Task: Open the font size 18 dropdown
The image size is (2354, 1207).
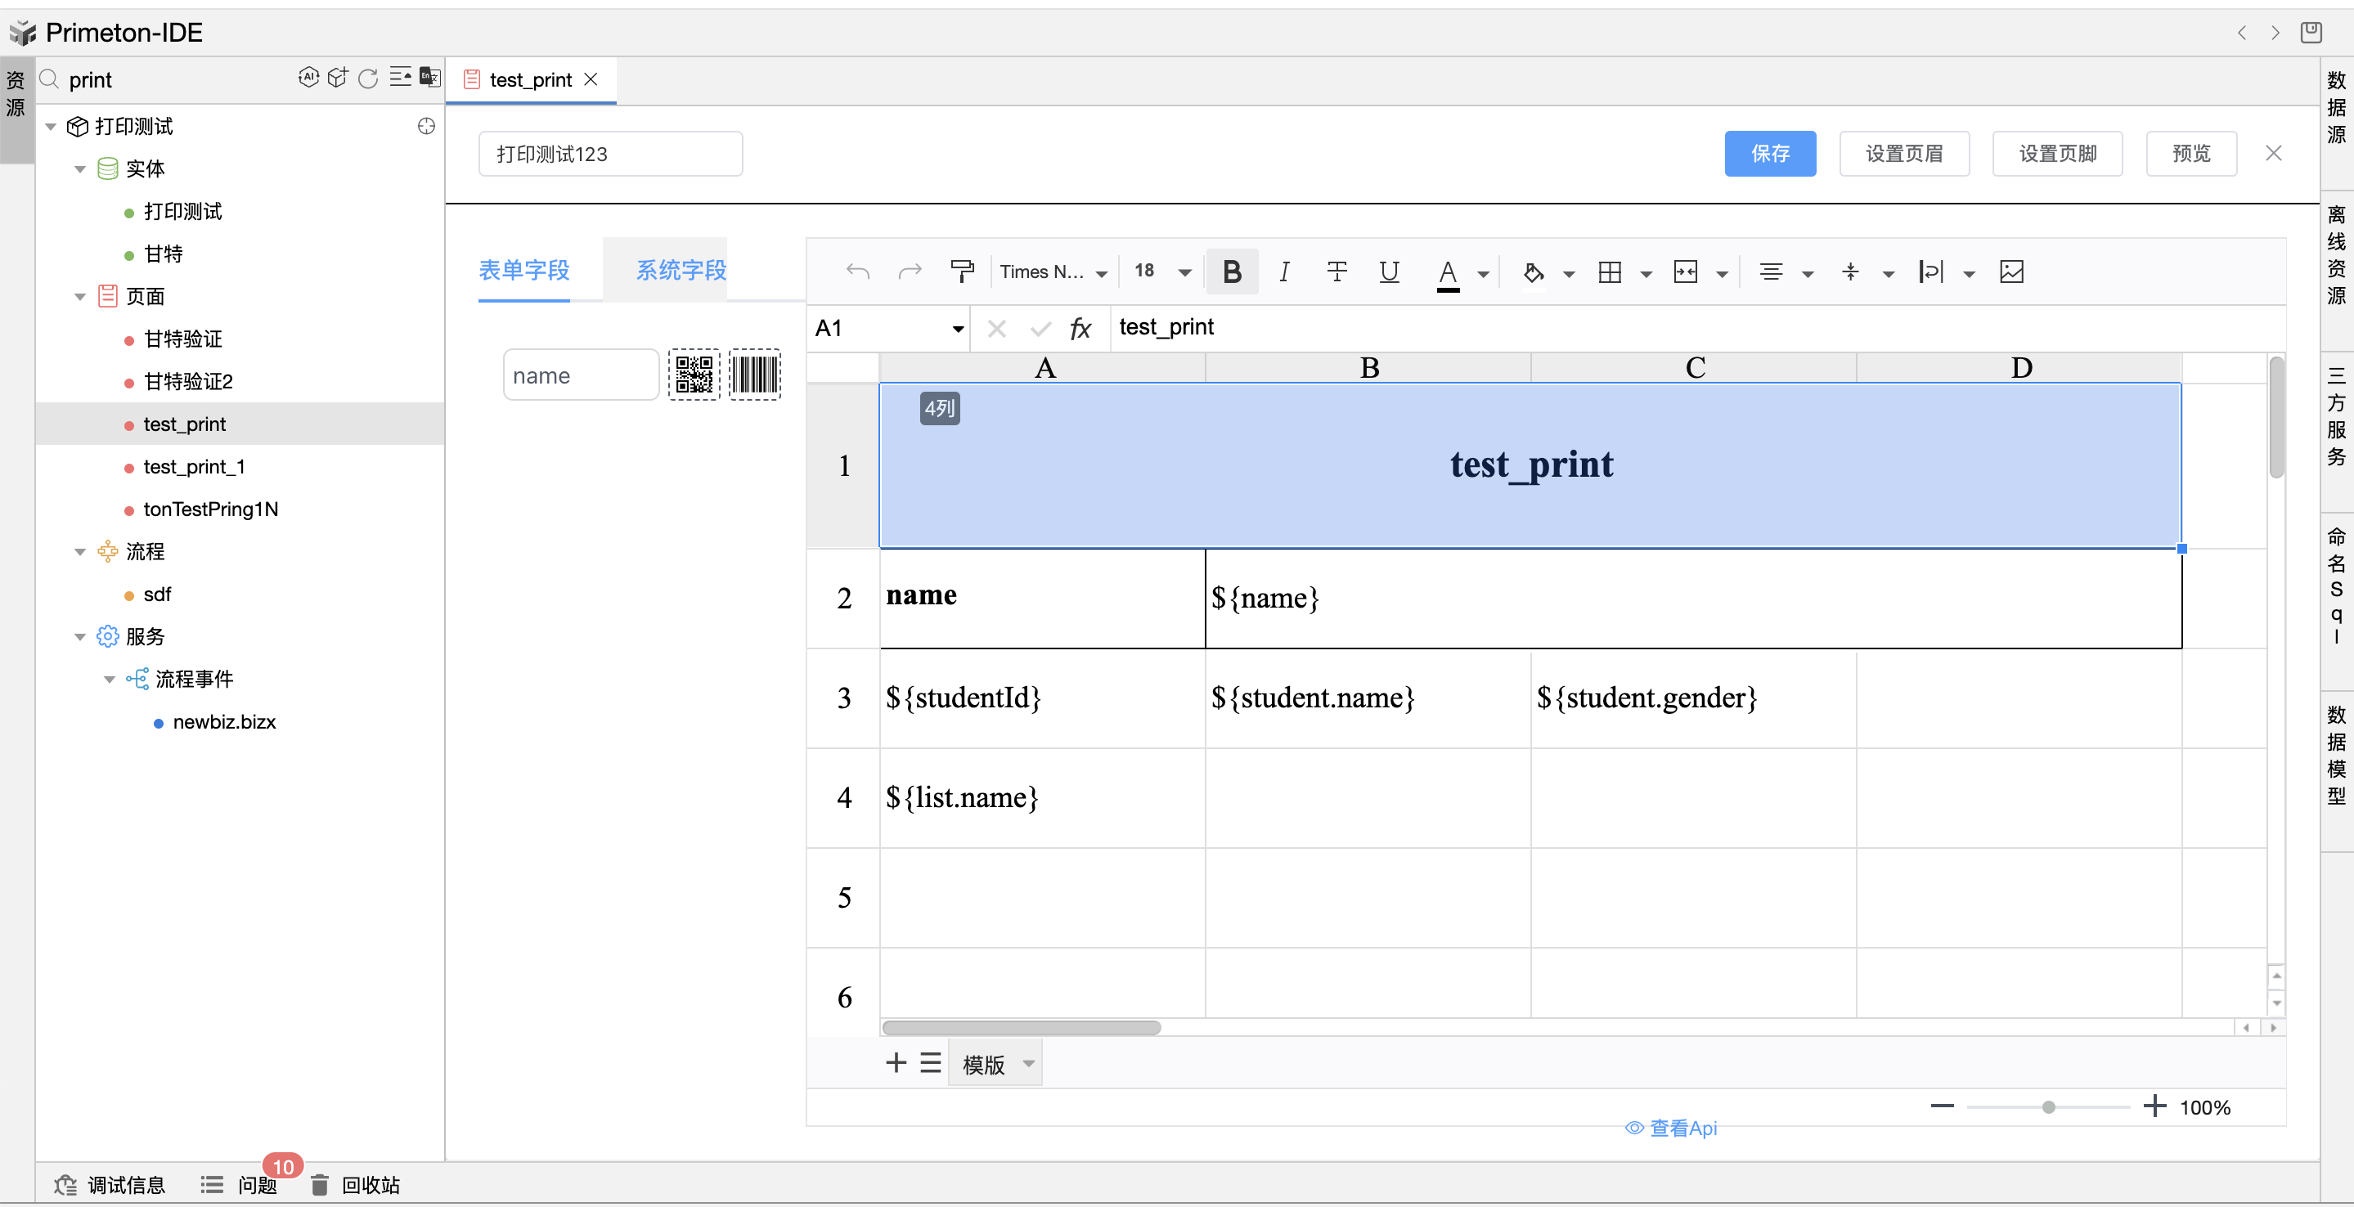Action: tap(1161, 271)
